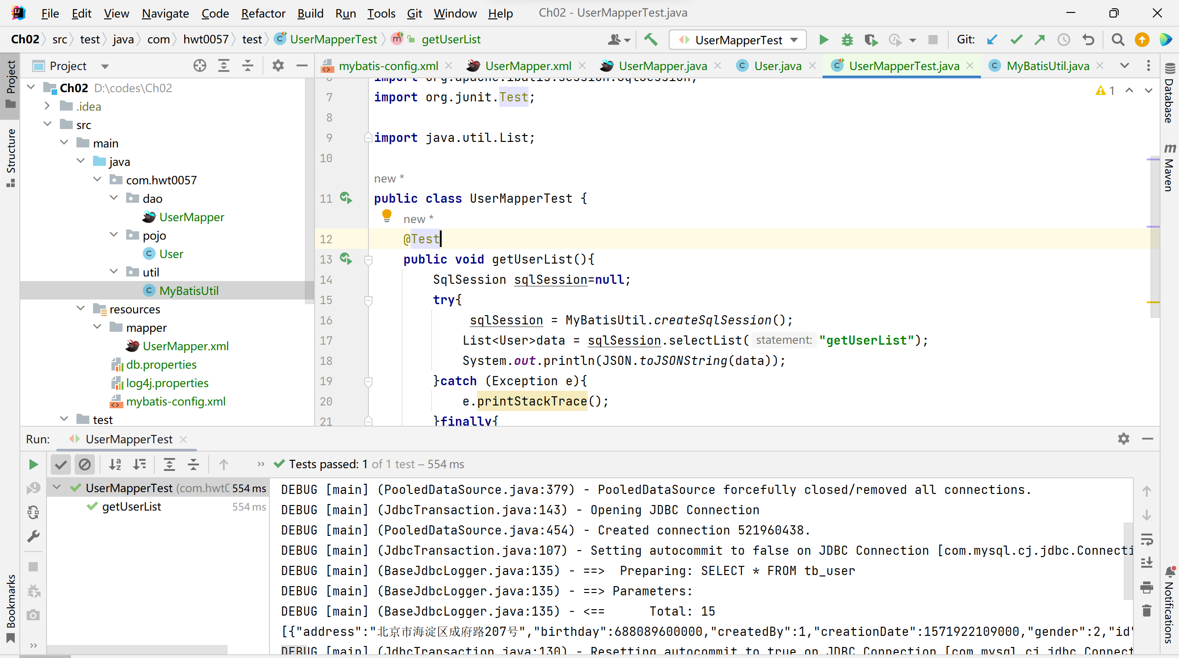The height and width of the screenshot is (658, 1179).
Task: Run UserMapperTest with the green play button
Action: 824,40
